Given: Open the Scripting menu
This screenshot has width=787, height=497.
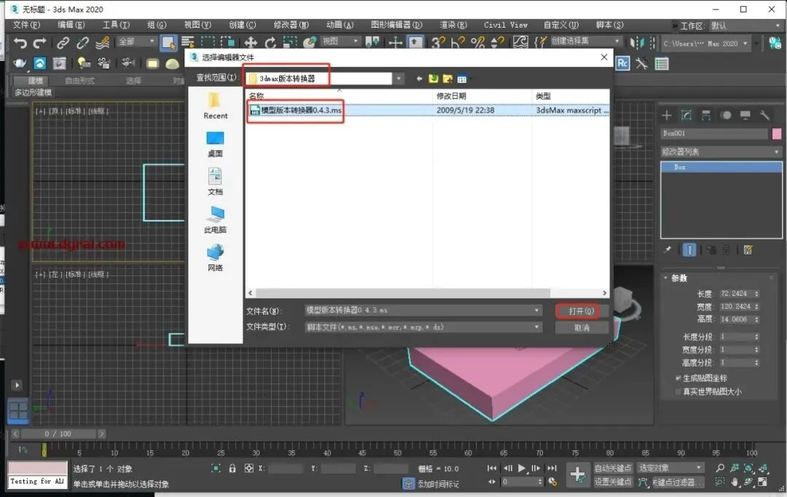Looking at the screenshot, I should click(x=609, y=25).
